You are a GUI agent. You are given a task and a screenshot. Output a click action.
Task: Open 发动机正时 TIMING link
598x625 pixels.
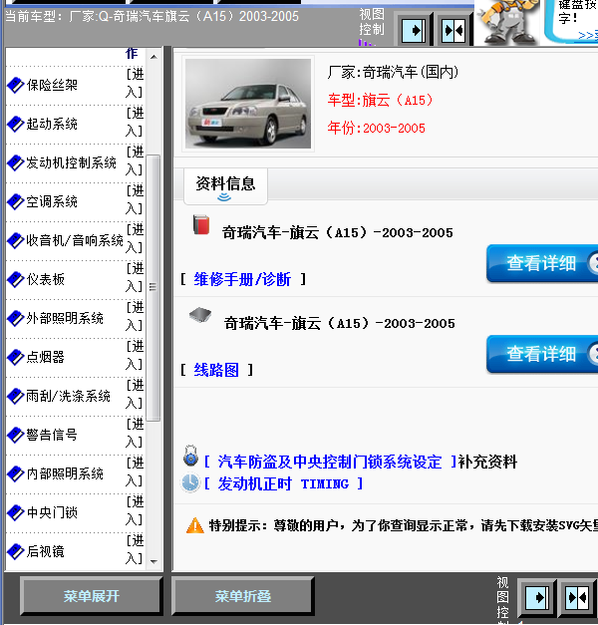[283, 483]
